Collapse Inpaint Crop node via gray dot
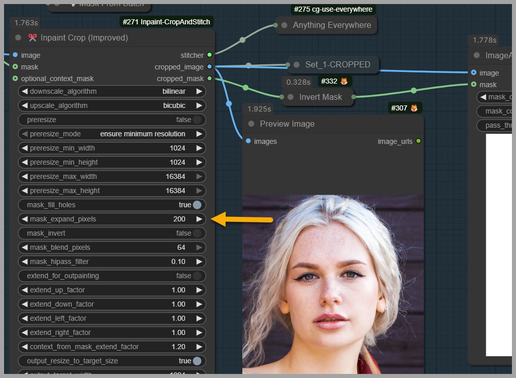The width and height of the screenshot is (516, 378). (19, 37)
